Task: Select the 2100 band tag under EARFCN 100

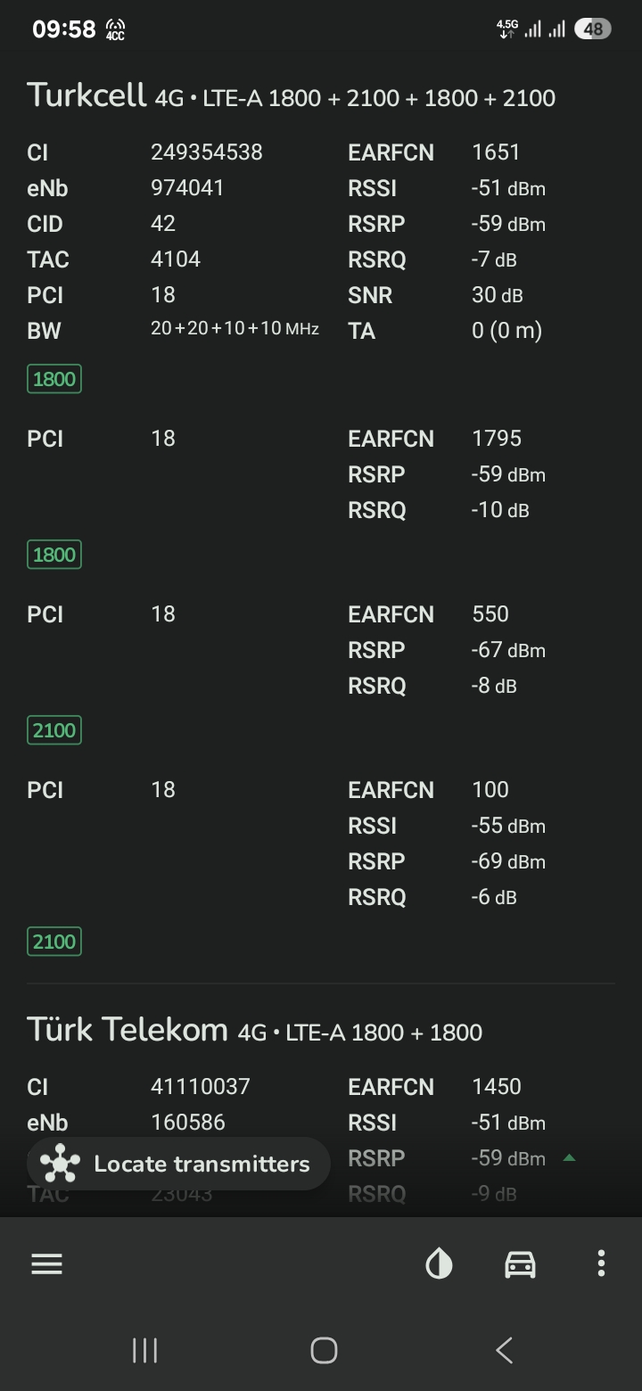Action: (x=54, y=942)
